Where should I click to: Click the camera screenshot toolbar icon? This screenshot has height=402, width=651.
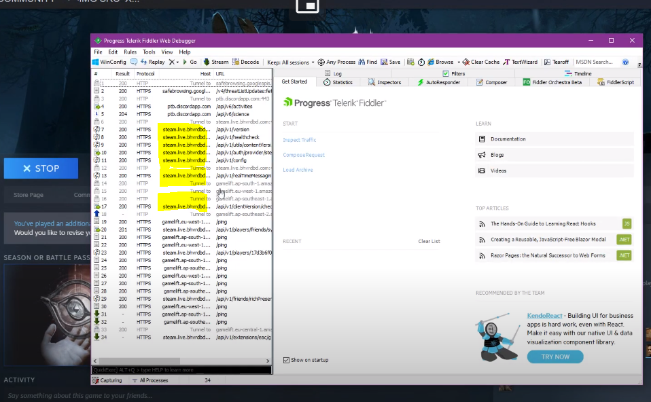[410, 62]
